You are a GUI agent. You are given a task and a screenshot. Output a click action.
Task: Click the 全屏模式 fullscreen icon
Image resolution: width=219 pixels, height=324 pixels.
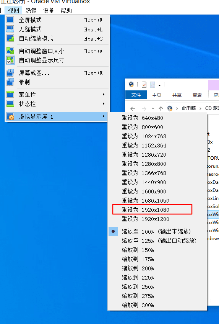[x=10, y=20]
